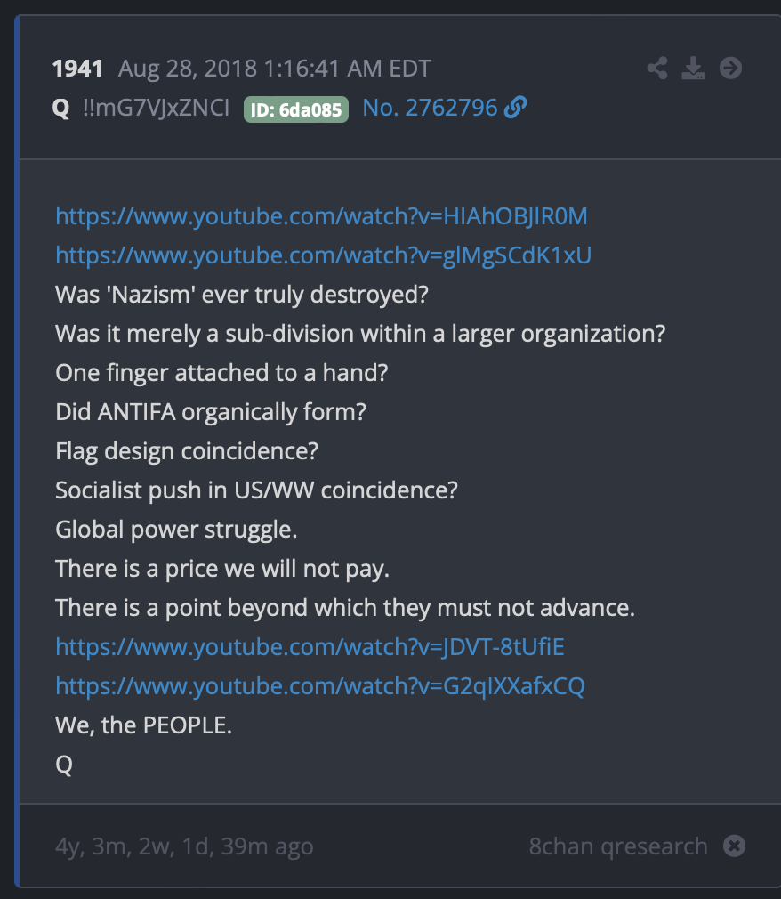Open YouTube link ending in glMgSCdK1xU
Image resolution: width=781 pixels, height=899 pixels.
pos(323,255)
